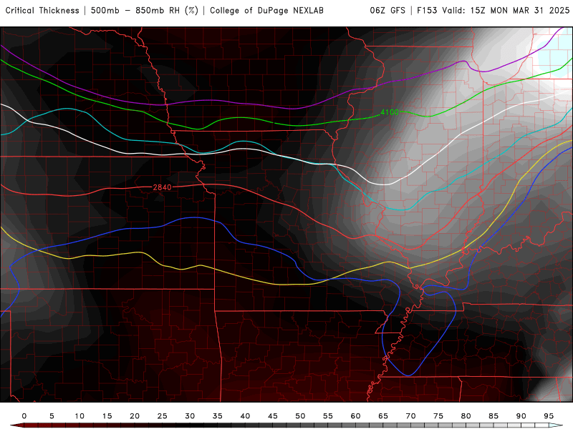Click the "20" value on the RH scale

(135, 416)
